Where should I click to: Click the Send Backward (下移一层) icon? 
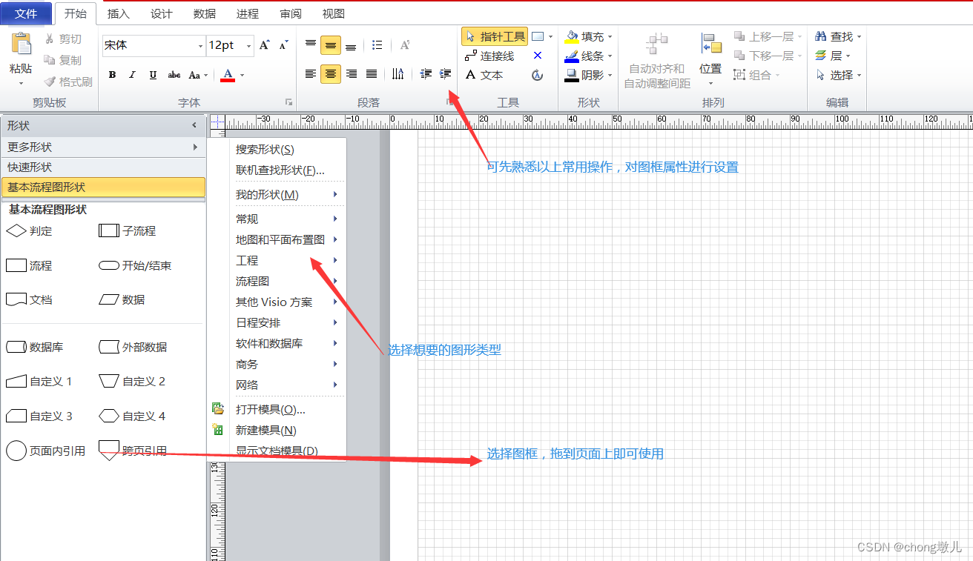(x=739, y=56)
